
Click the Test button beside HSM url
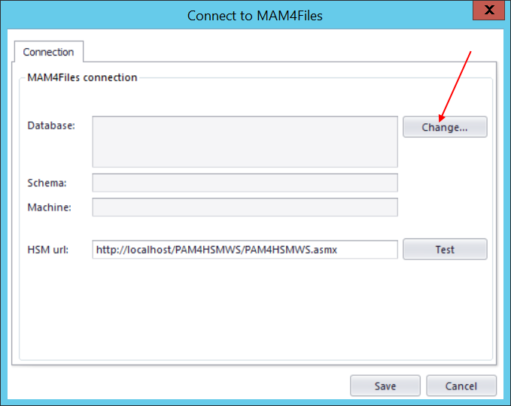tap(445, 249)
